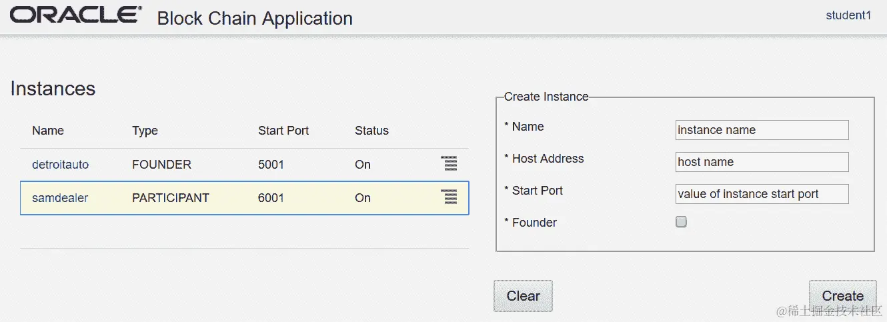Select the 6001 port cell
Viewport: 887px width, 322px height.
pyautogui.click(x=271, y=198)
